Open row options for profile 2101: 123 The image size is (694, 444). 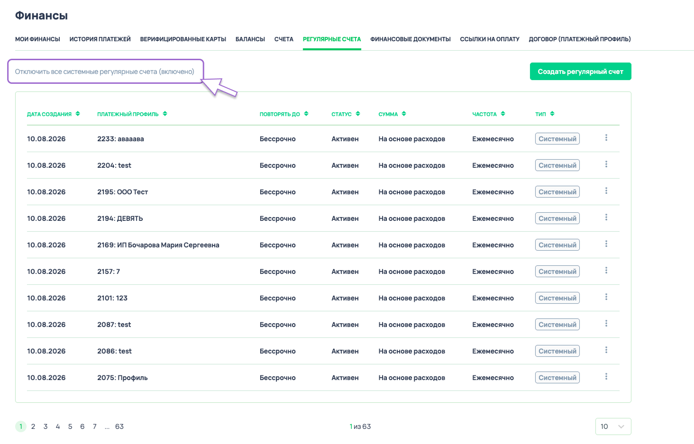click(x=606, y=297)
